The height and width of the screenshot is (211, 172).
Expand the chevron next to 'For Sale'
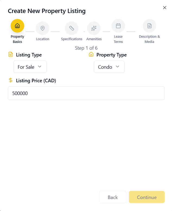point(40,67)
